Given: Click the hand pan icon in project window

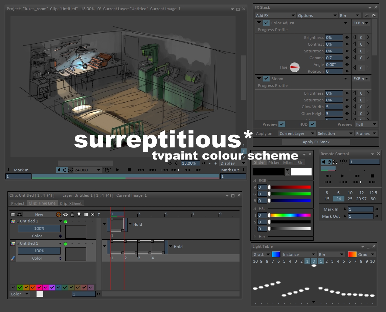Looking at the screenshot, I should point(107,170).
